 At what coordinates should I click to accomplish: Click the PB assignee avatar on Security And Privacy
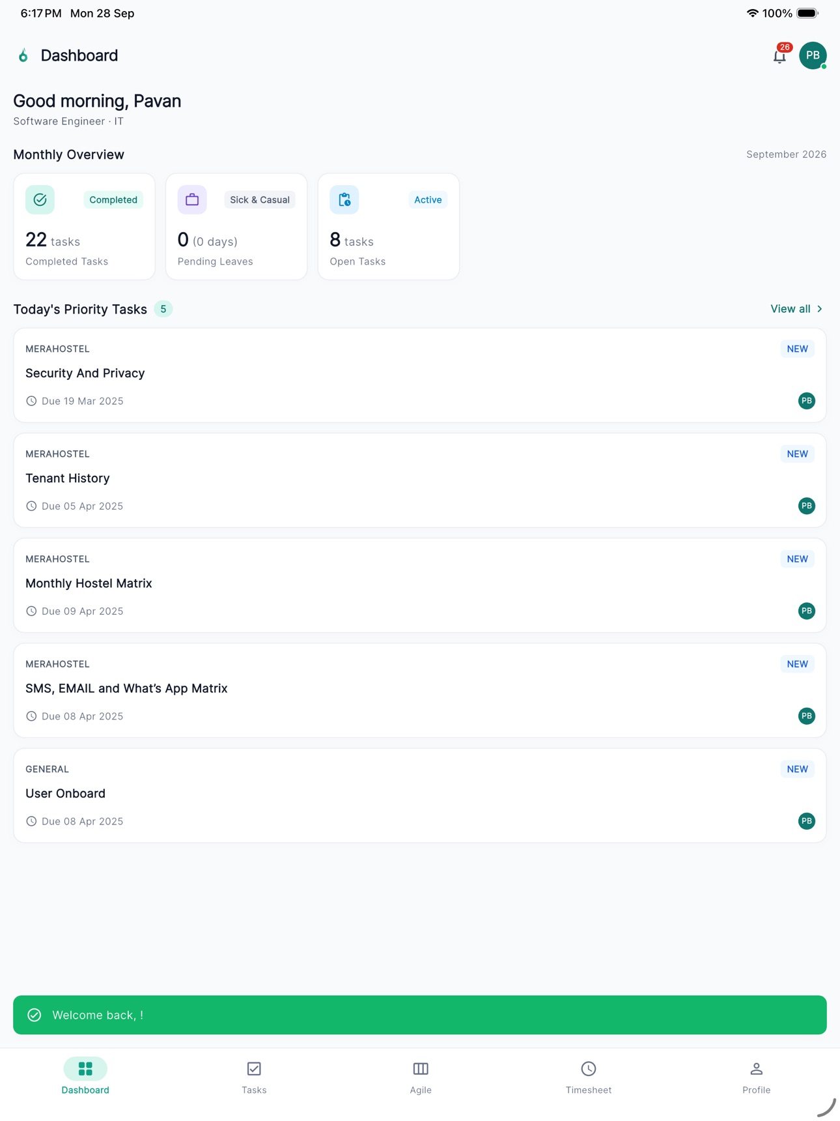tap(807, 401)
